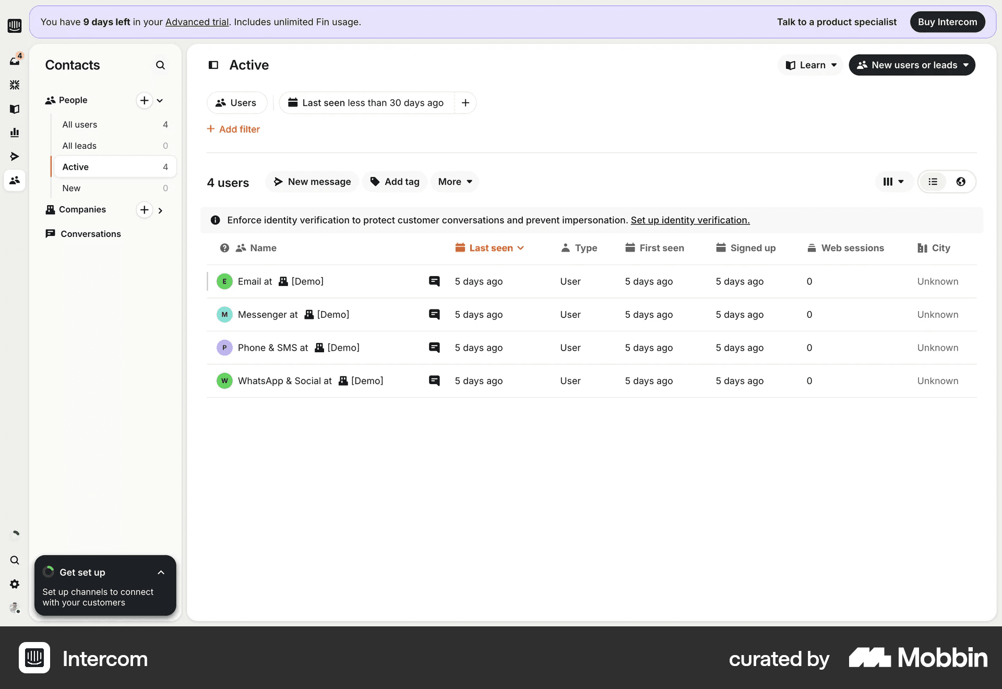Open settings gear in left rail

coord(15,584)
